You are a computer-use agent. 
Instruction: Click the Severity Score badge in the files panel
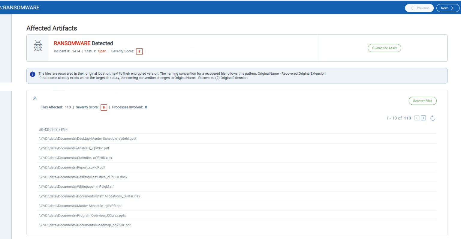tap(104, 107)
